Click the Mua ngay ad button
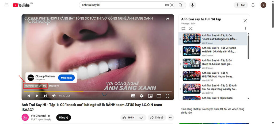 coord(66,78)
